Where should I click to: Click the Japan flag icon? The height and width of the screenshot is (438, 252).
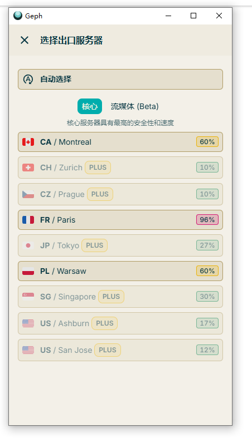click(x=28, y=245)
